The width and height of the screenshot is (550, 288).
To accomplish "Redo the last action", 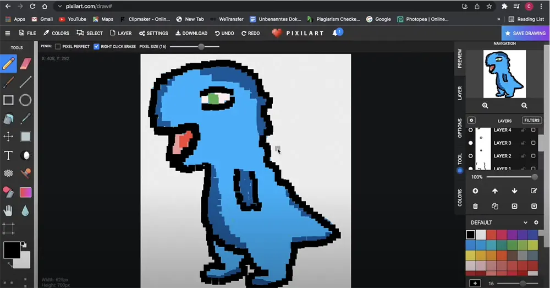I will [250, 33].
